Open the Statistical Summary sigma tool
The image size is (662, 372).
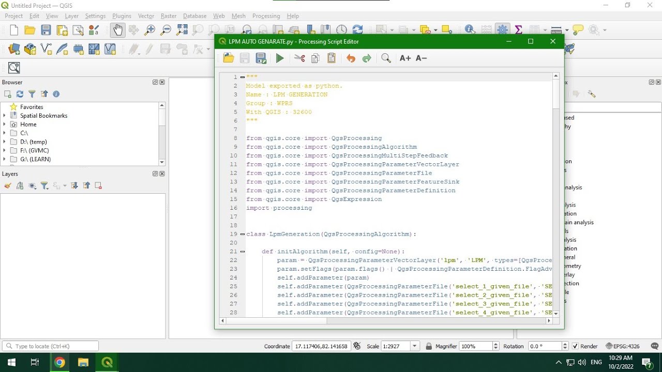coord(518,30)
